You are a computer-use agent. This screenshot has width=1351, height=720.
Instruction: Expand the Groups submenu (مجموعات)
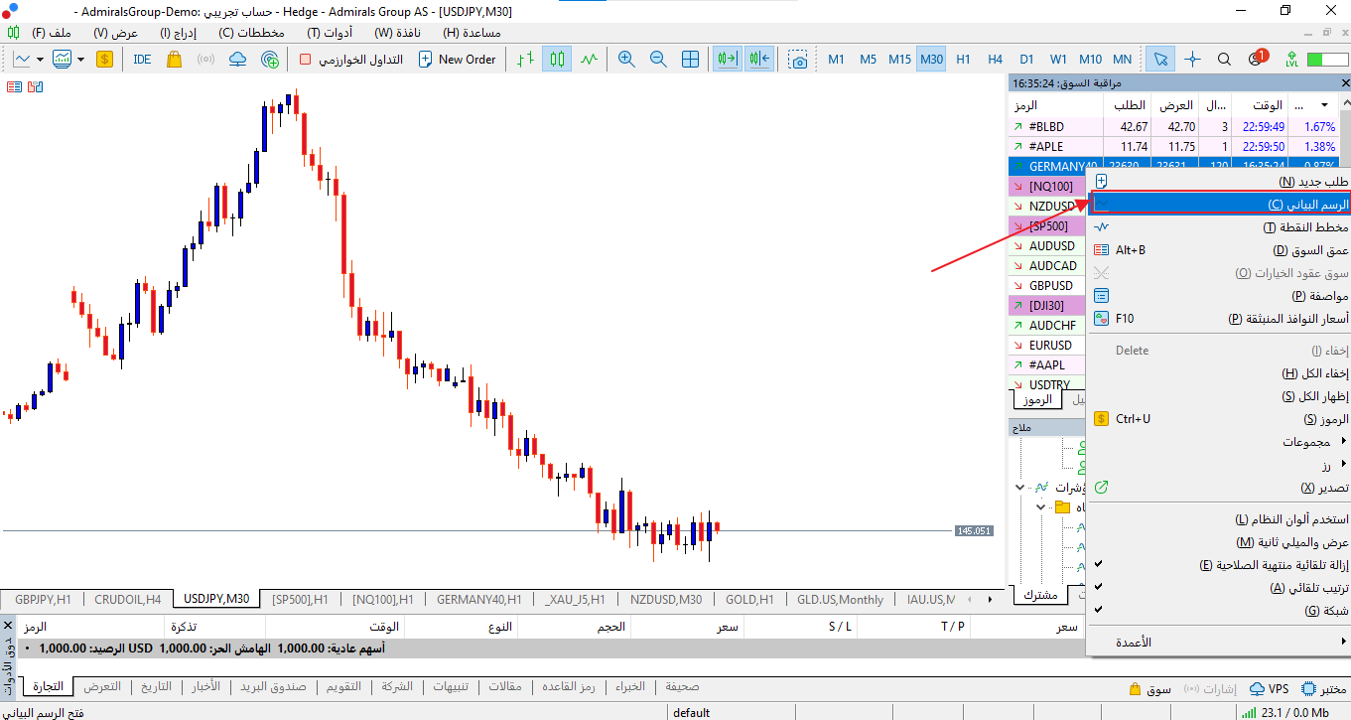(1345, 442)
